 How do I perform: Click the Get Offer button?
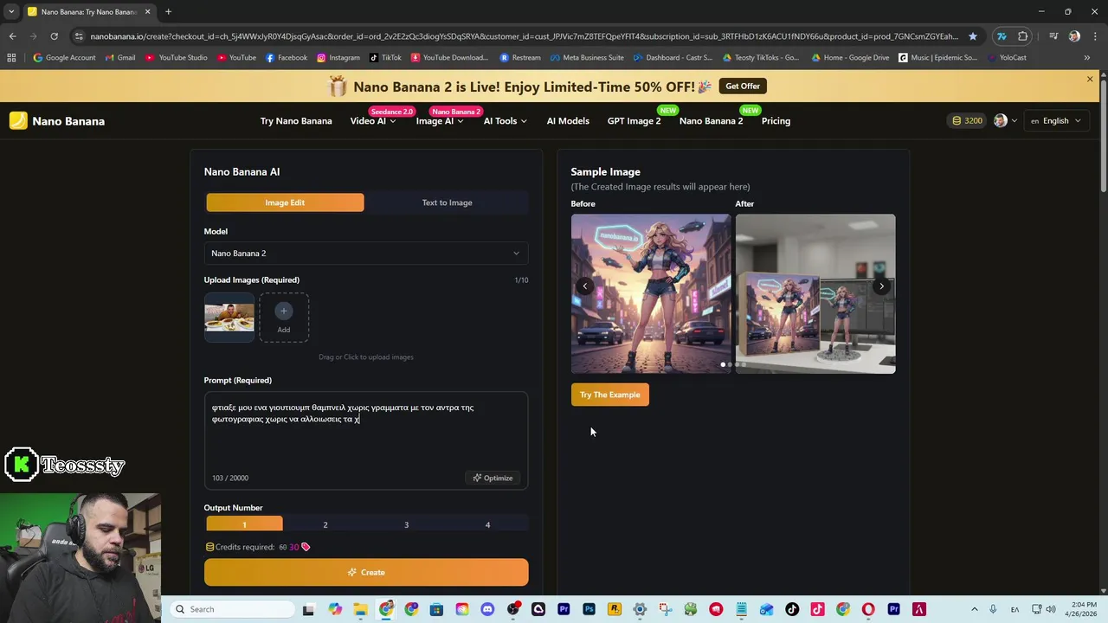[x=743, y=87]
